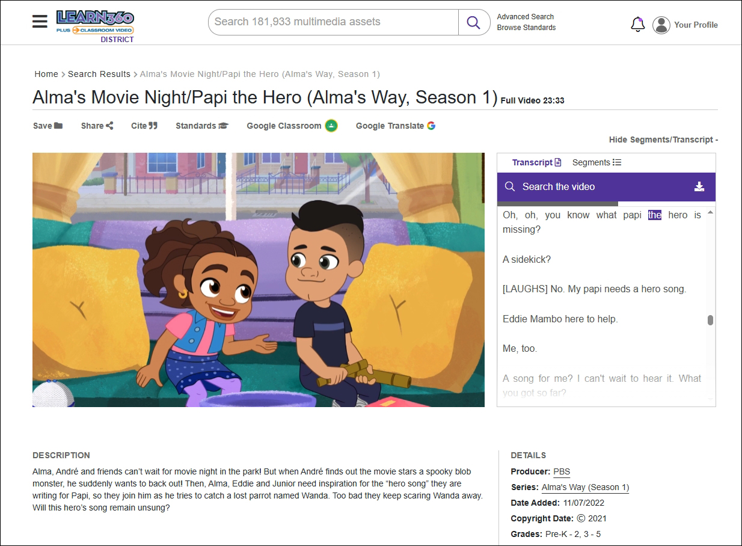Click the Date Added value 11/07/2022
The height and width of the screenshot is (546, 742).
tap(584, 503)
